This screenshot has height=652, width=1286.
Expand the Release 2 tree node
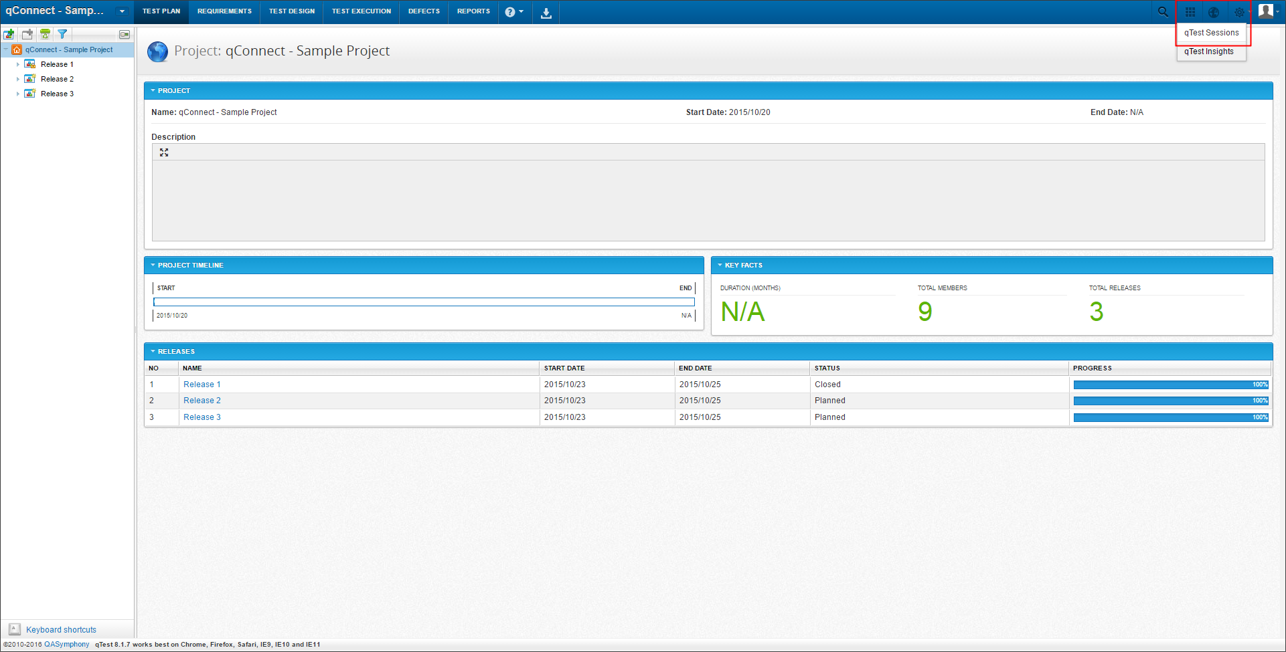click(x=18, y=79)
